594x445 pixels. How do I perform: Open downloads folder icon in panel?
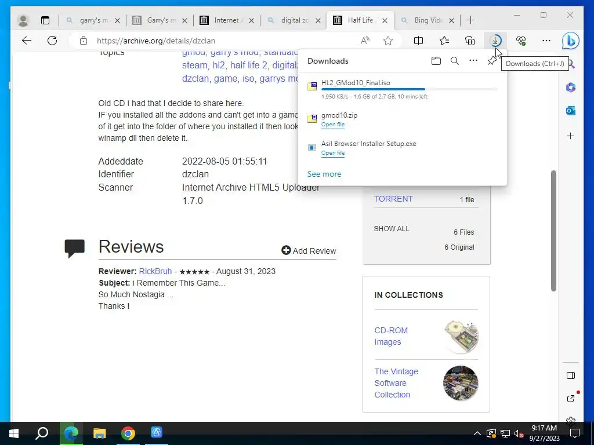(x=436, y=61)
